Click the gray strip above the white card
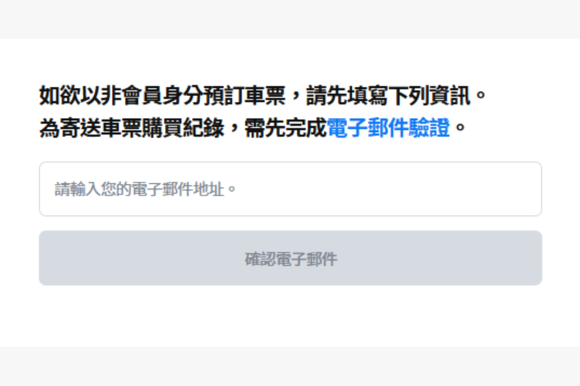 click(x=290, y=19)
